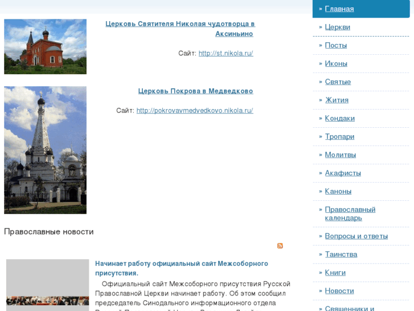Viewport: 414px width, 311px height.
Task: Visit pokrovavmedvedkovo.nikola.ru link
Action: point(195,110)
